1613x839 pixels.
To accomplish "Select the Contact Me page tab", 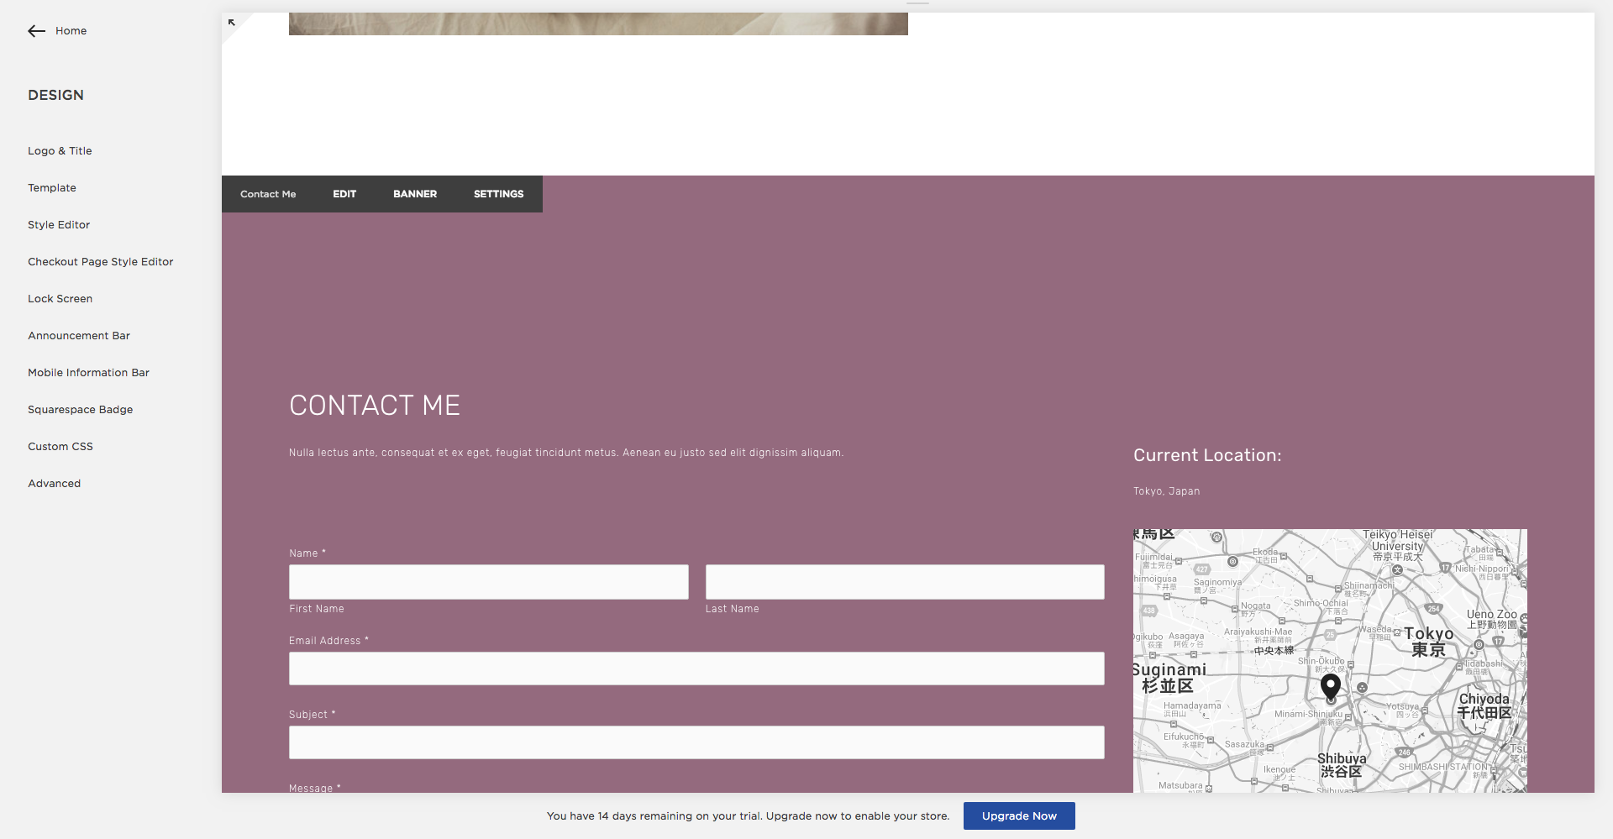I will point(267,194).
